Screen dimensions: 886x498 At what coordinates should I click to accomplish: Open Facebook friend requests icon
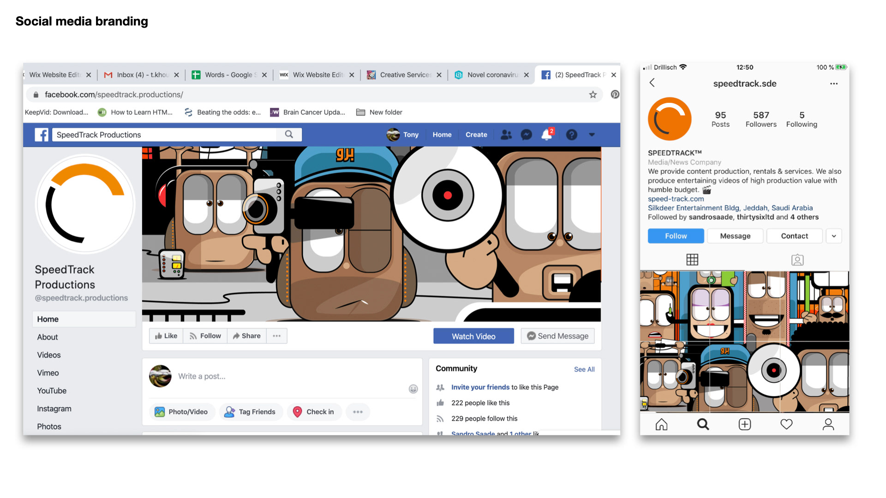[x=506, y=135]
